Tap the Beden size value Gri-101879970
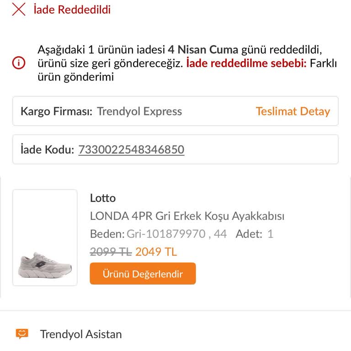The height and width of the screenshot is (351, 351). (x=166, y=234)
